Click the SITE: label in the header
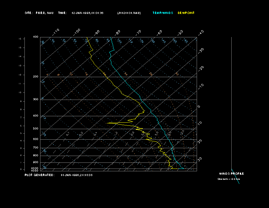Image resolution: width=269 pixels, height=208 pixels. 29,13
